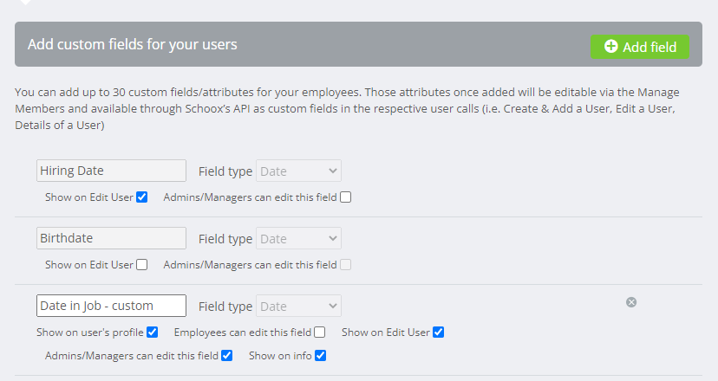Open Field type dropdown for Birthdate
The width and height of the screenshot is (718, 381).
(x=298, y=238)
